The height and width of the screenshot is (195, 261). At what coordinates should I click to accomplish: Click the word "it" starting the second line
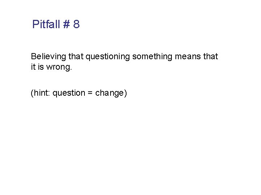[33, 67]
